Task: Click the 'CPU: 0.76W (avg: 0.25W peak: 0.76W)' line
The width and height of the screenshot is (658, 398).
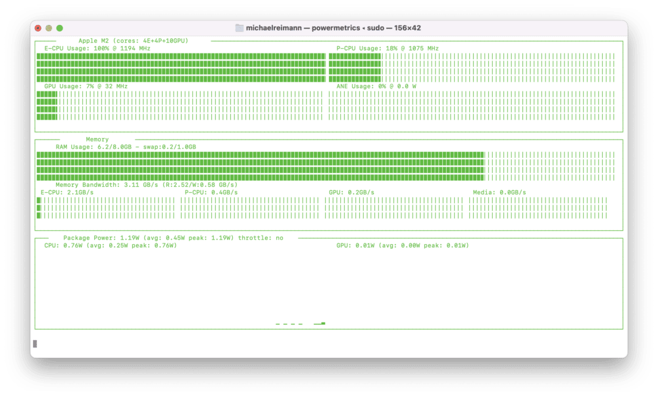Action: pos(111,246)
